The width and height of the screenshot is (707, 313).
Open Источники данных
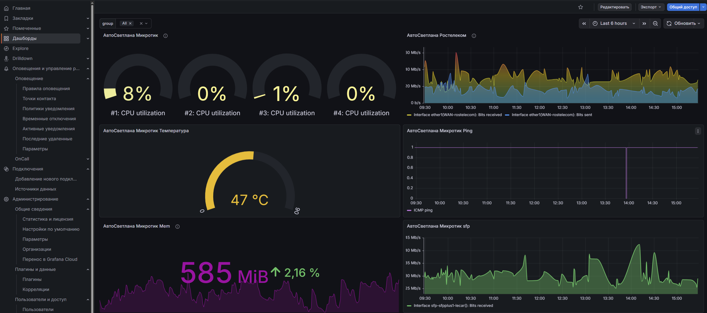coord(36,189)
